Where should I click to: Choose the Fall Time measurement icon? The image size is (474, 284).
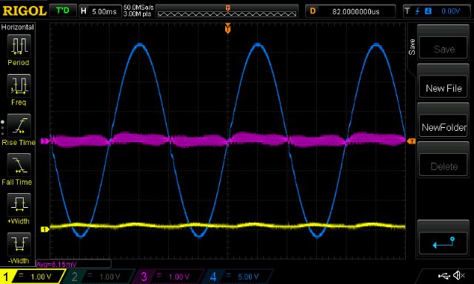point(19,165)
